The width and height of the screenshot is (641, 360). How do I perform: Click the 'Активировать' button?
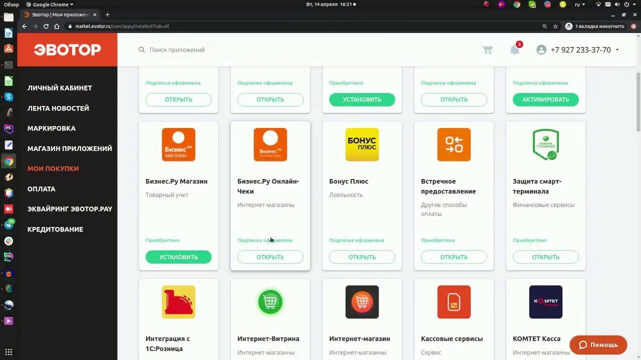546,99
